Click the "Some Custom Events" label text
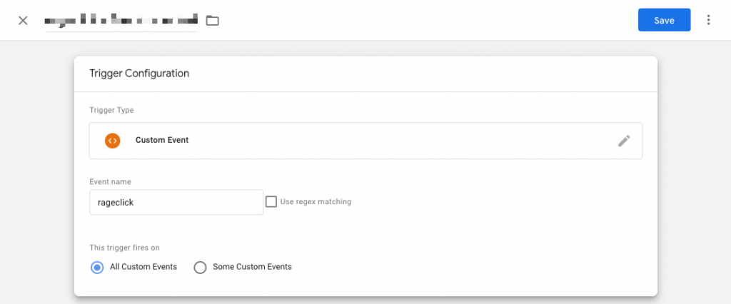The width and height of the screenshot is (731, 304). click(x=252, y=267)
